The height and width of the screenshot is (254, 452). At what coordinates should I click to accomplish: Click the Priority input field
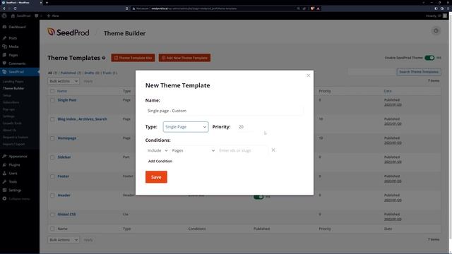pos(245,127)
